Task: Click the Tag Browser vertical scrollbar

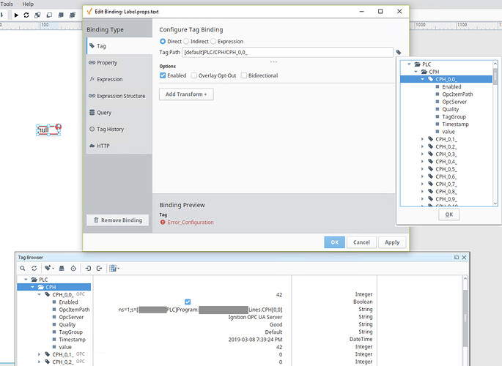Action: 465,320
